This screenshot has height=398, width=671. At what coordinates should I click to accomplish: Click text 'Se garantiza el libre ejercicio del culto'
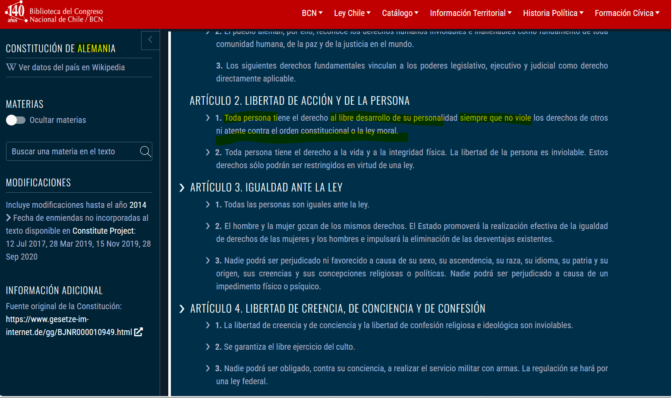[289, 347]
